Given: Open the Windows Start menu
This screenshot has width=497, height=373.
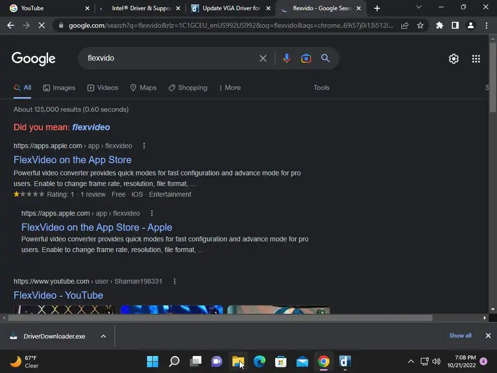Looking at the screenshot, I should (152, 361).
